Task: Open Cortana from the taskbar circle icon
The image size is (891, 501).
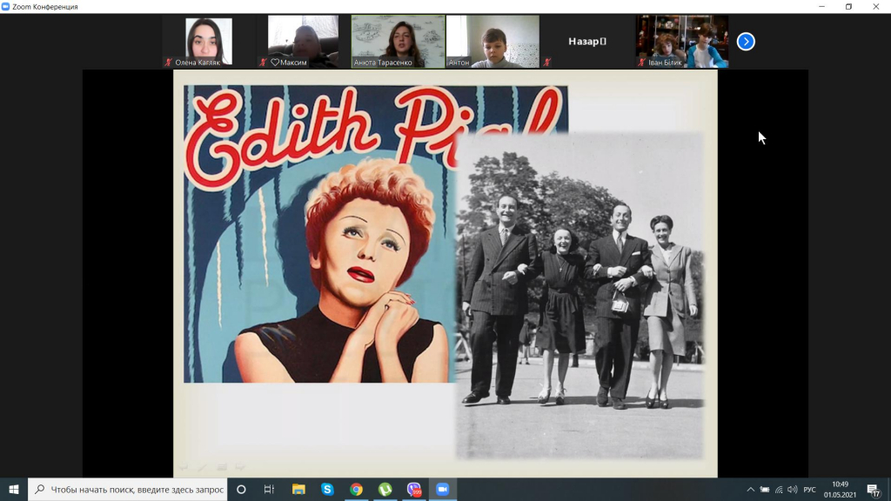Action: click(x=241, y=489)
